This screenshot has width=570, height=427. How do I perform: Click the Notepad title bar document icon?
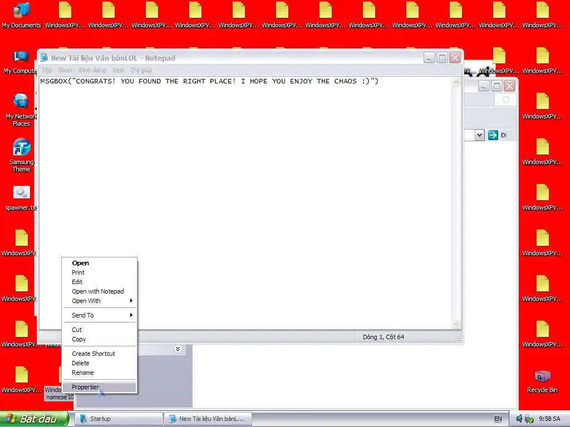(x=44, y=57)
